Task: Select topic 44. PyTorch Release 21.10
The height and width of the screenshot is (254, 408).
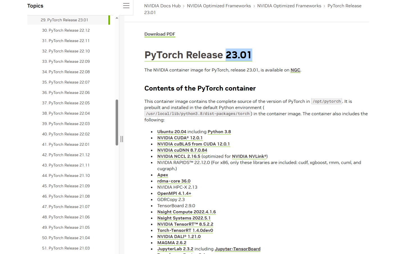Action: click(x=66, y=176)
